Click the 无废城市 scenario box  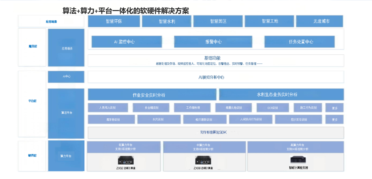click(x=320, y=21)
